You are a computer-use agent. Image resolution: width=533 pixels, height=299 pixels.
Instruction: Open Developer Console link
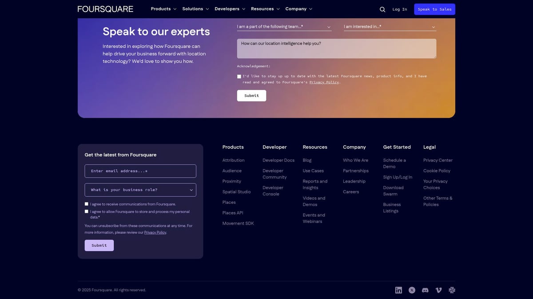[x=273, y=191]
